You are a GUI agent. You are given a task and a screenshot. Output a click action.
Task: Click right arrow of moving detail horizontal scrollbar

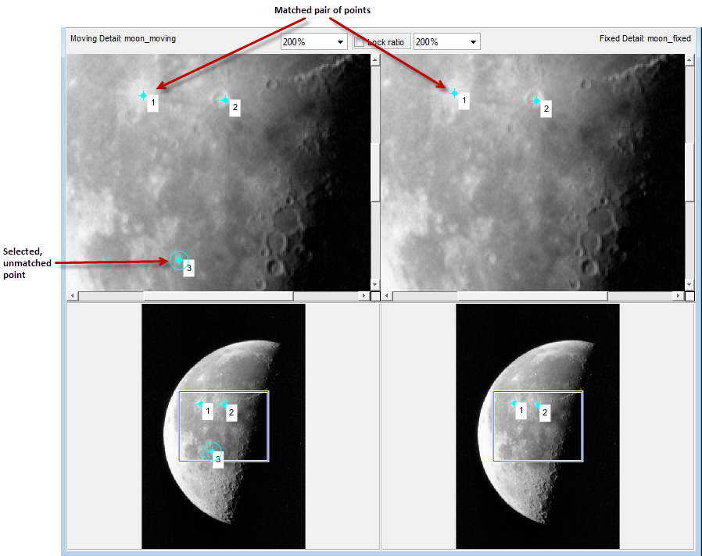[364, 295]
